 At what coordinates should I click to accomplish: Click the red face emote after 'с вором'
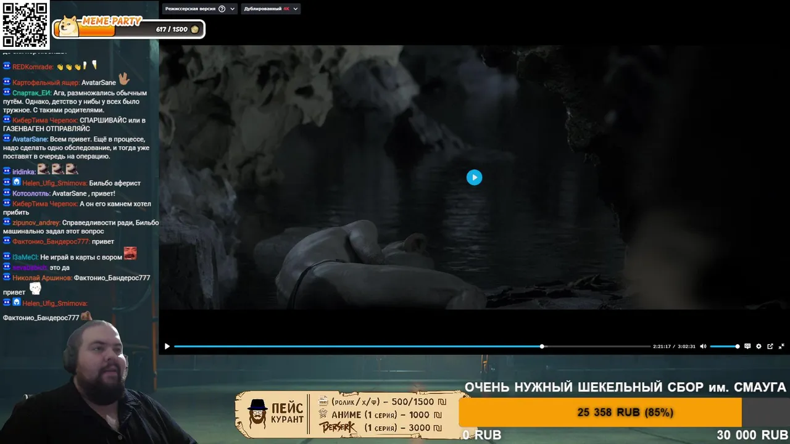pos(130,253)
